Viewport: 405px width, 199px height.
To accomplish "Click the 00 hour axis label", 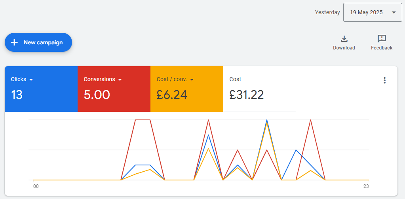I will click(x=36, y=187).
